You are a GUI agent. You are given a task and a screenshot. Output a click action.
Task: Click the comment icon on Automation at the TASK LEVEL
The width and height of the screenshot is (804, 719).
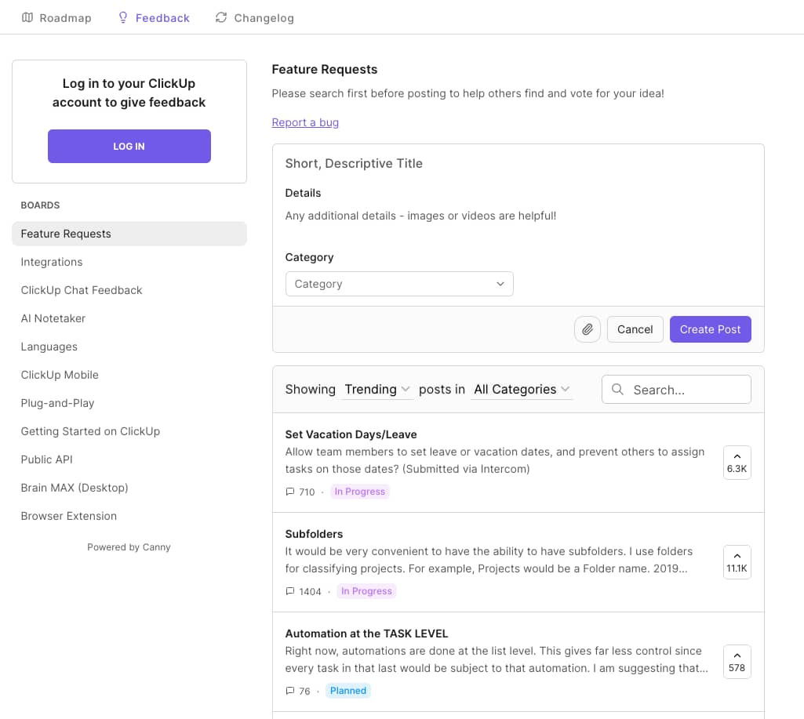tap(290, 691)
